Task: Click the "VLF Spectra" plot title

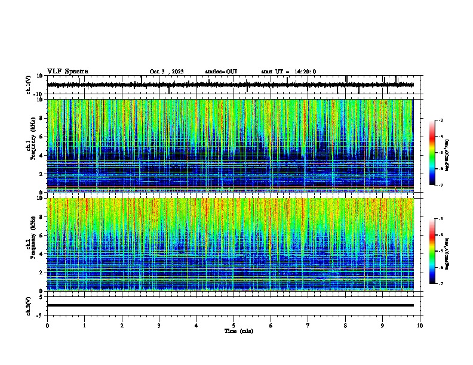Action: tap(67, 72)
